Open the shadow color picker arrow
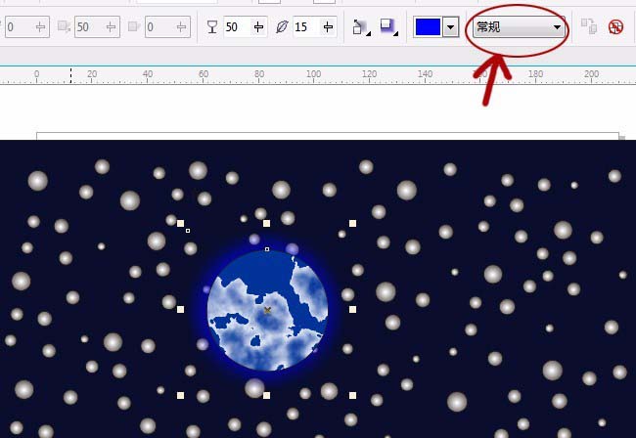Screen dimensions: 636x438 (450, 27)
